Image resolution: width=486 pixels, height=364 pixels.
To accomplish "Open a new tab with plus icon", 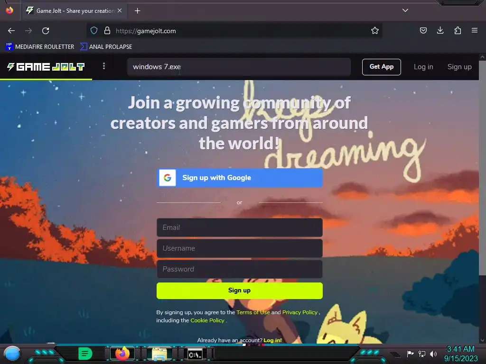I will [x=137, y=11].
